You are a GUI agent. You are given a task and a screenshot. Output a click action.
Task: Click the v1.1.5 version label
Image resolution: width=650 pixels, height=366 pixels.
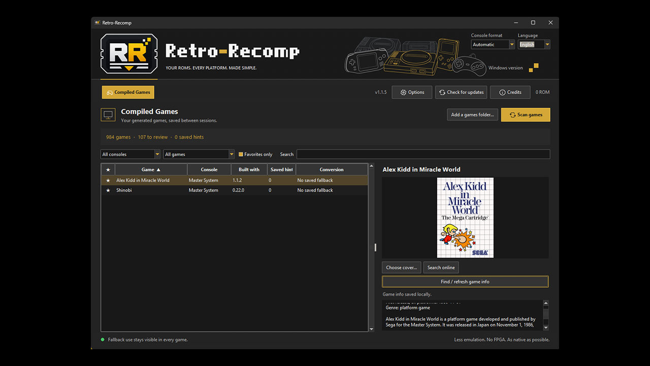(381, 93)
